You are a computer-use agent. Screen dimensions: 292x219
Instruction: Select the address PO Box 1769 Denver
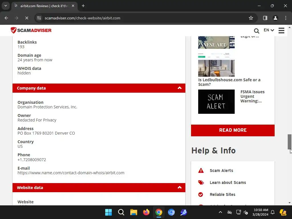[46, 133]
